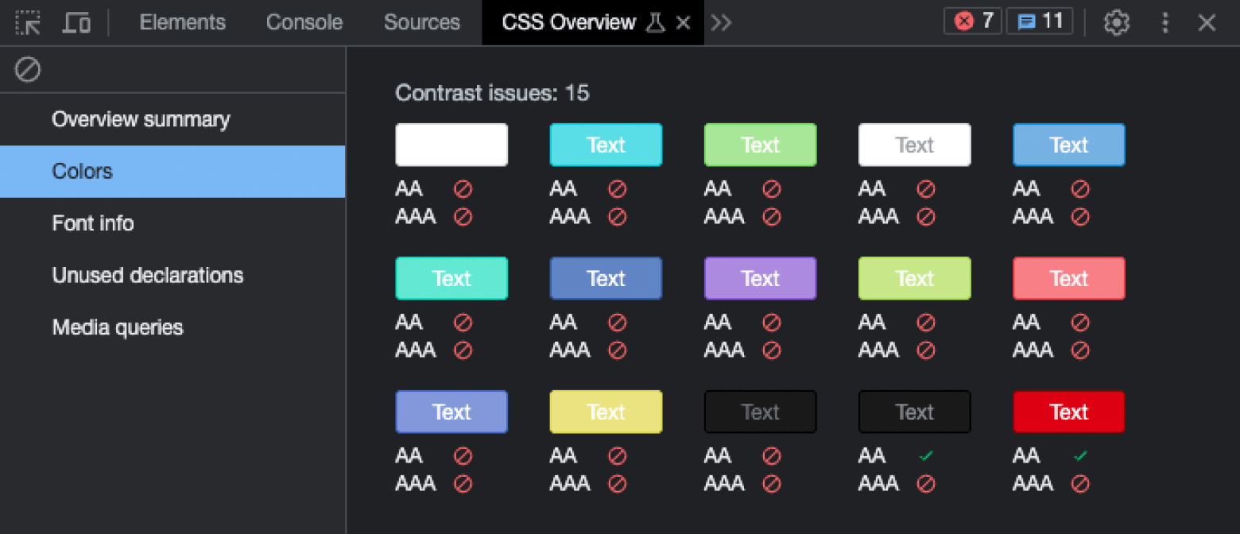Go to Unused declarations section

click(x=148, y=276)
